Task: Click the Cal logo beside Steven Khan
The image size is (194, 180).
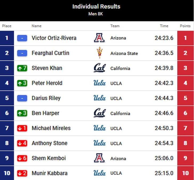Action: tap(100, 68)
